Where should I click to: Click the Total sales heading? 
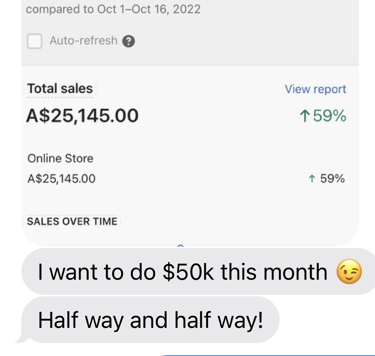click(x=60, y=89)
